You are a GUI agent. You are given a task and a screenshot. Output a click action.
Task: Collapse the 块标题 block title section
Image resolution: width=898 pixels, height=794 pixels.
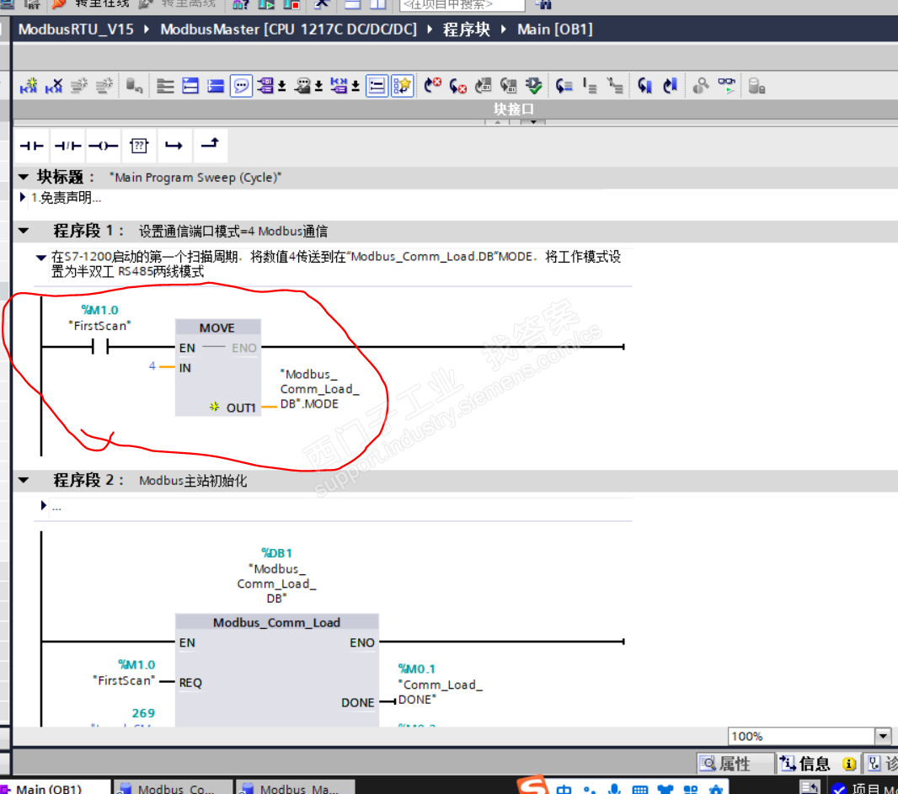[24, 177]
